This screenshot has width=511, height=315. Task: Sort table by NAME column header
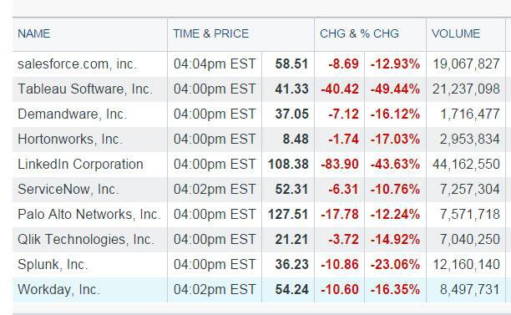(34, 33)
